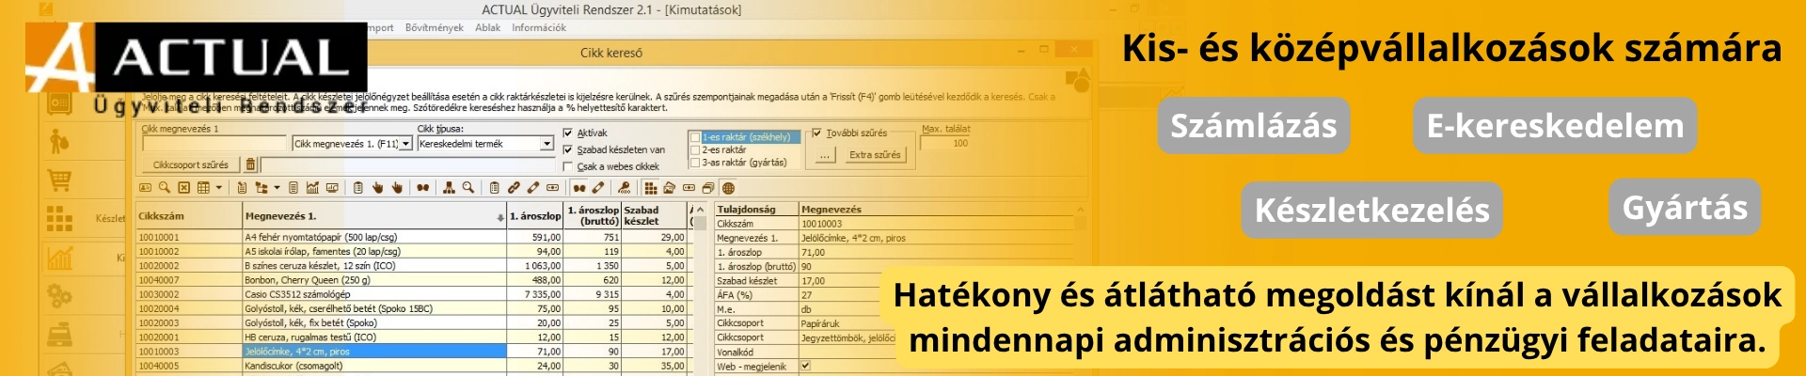Viewport: 1806px width, 376px height.
Task: Click the ellipsis button beside Extra szűrés
Action: (825, 155)
